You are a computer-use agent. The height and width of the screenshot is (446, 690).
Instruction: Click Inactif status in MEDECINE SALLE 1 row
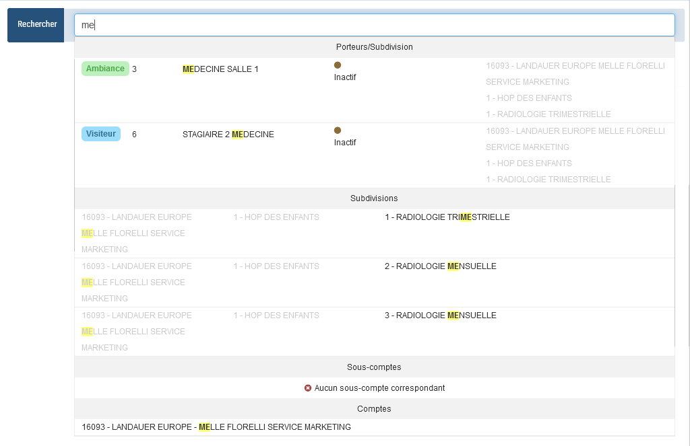345,77
